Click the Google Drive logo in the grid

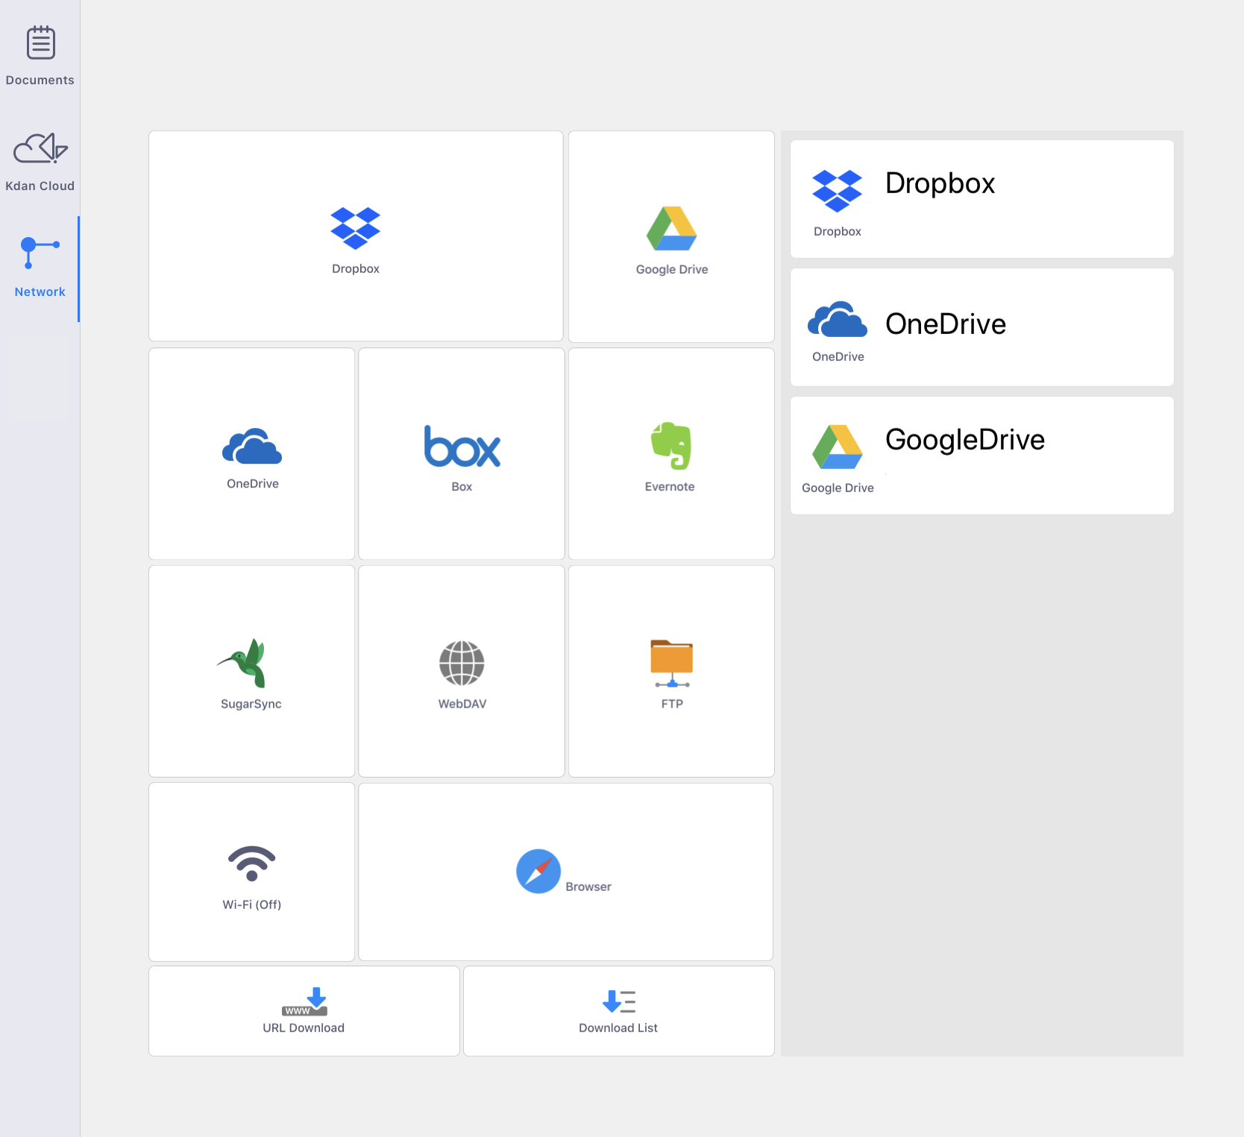(672, 228)
